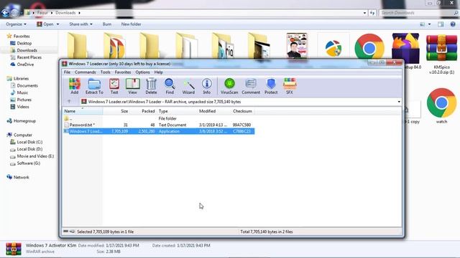
Task: Open Software (G:) drive
Action: pos(29,163)
